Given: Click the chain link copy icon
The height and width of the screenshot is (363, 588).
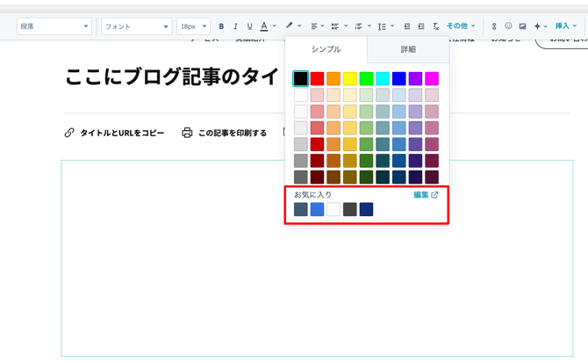Looking at the screenshot, I should point(69,133).
